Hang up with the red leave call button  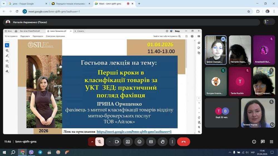point(183,142)
